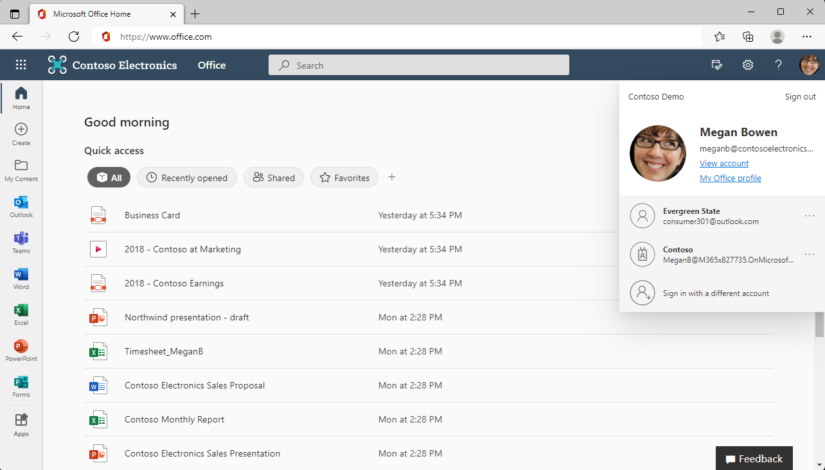Open more options for Contoso account
Screen dimensions: 825x470
coord(810,254)
